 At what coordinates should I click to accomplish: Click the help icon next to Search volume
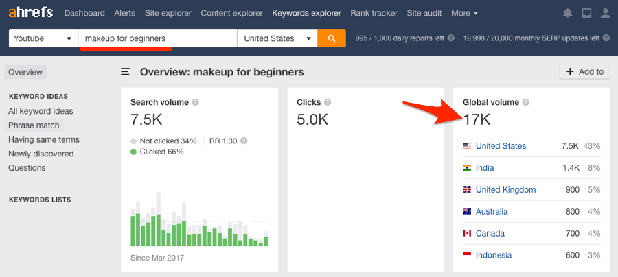(195, 102)
